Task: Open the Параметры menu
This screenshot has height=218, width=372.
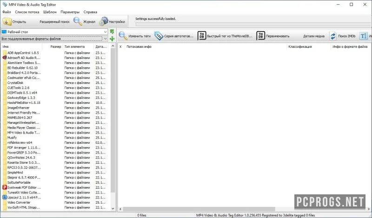Action: [70, 12]
